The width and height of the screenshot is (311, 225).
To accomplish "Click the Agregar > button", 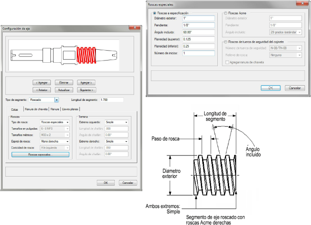I will click(x=86, y=82).
